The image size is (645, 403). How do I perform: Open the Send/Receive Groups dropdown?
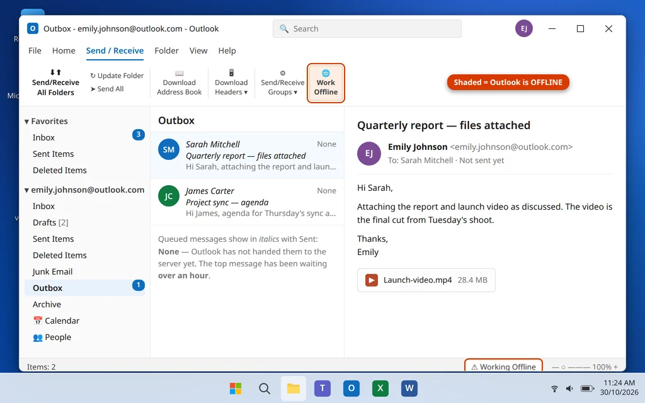click(283, 82)
